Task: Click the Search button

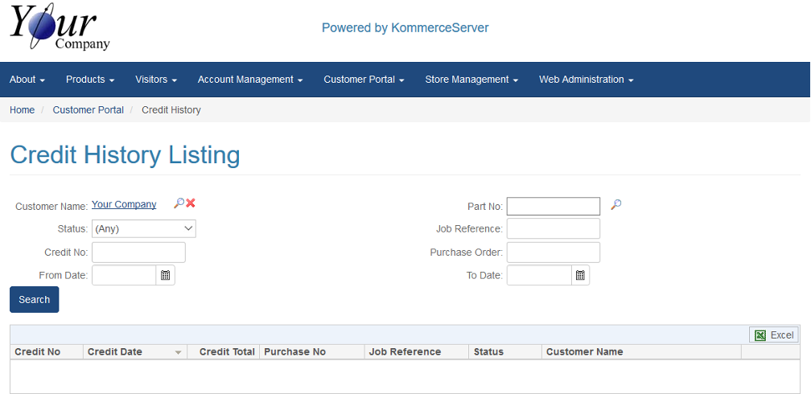Action: pos(34,299)
